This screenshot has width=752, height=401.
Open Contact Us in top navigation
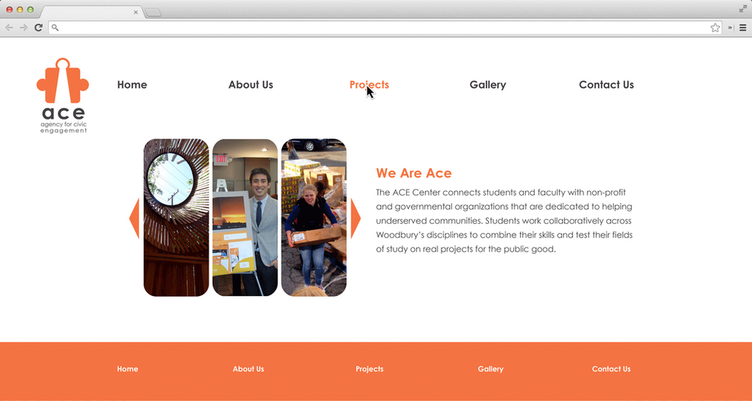point(606,85)
